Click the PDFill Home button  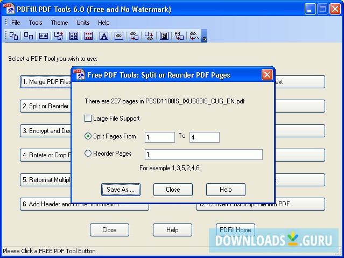click(235, 230)
